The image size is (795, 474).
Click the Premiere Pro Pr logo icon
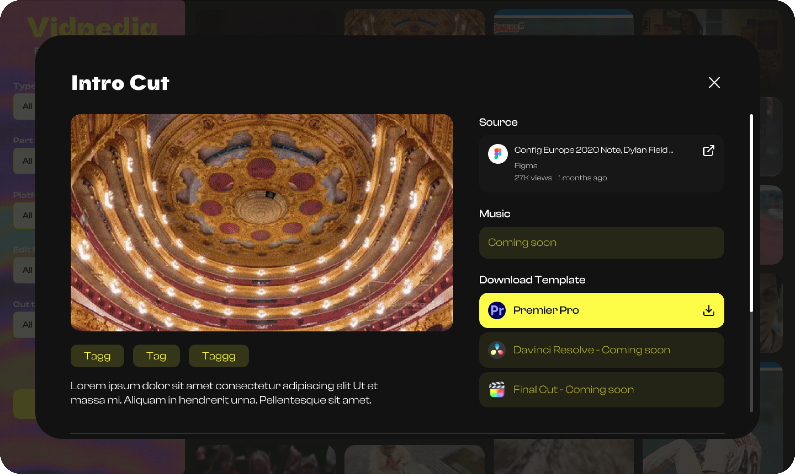(x=497, y=310)
